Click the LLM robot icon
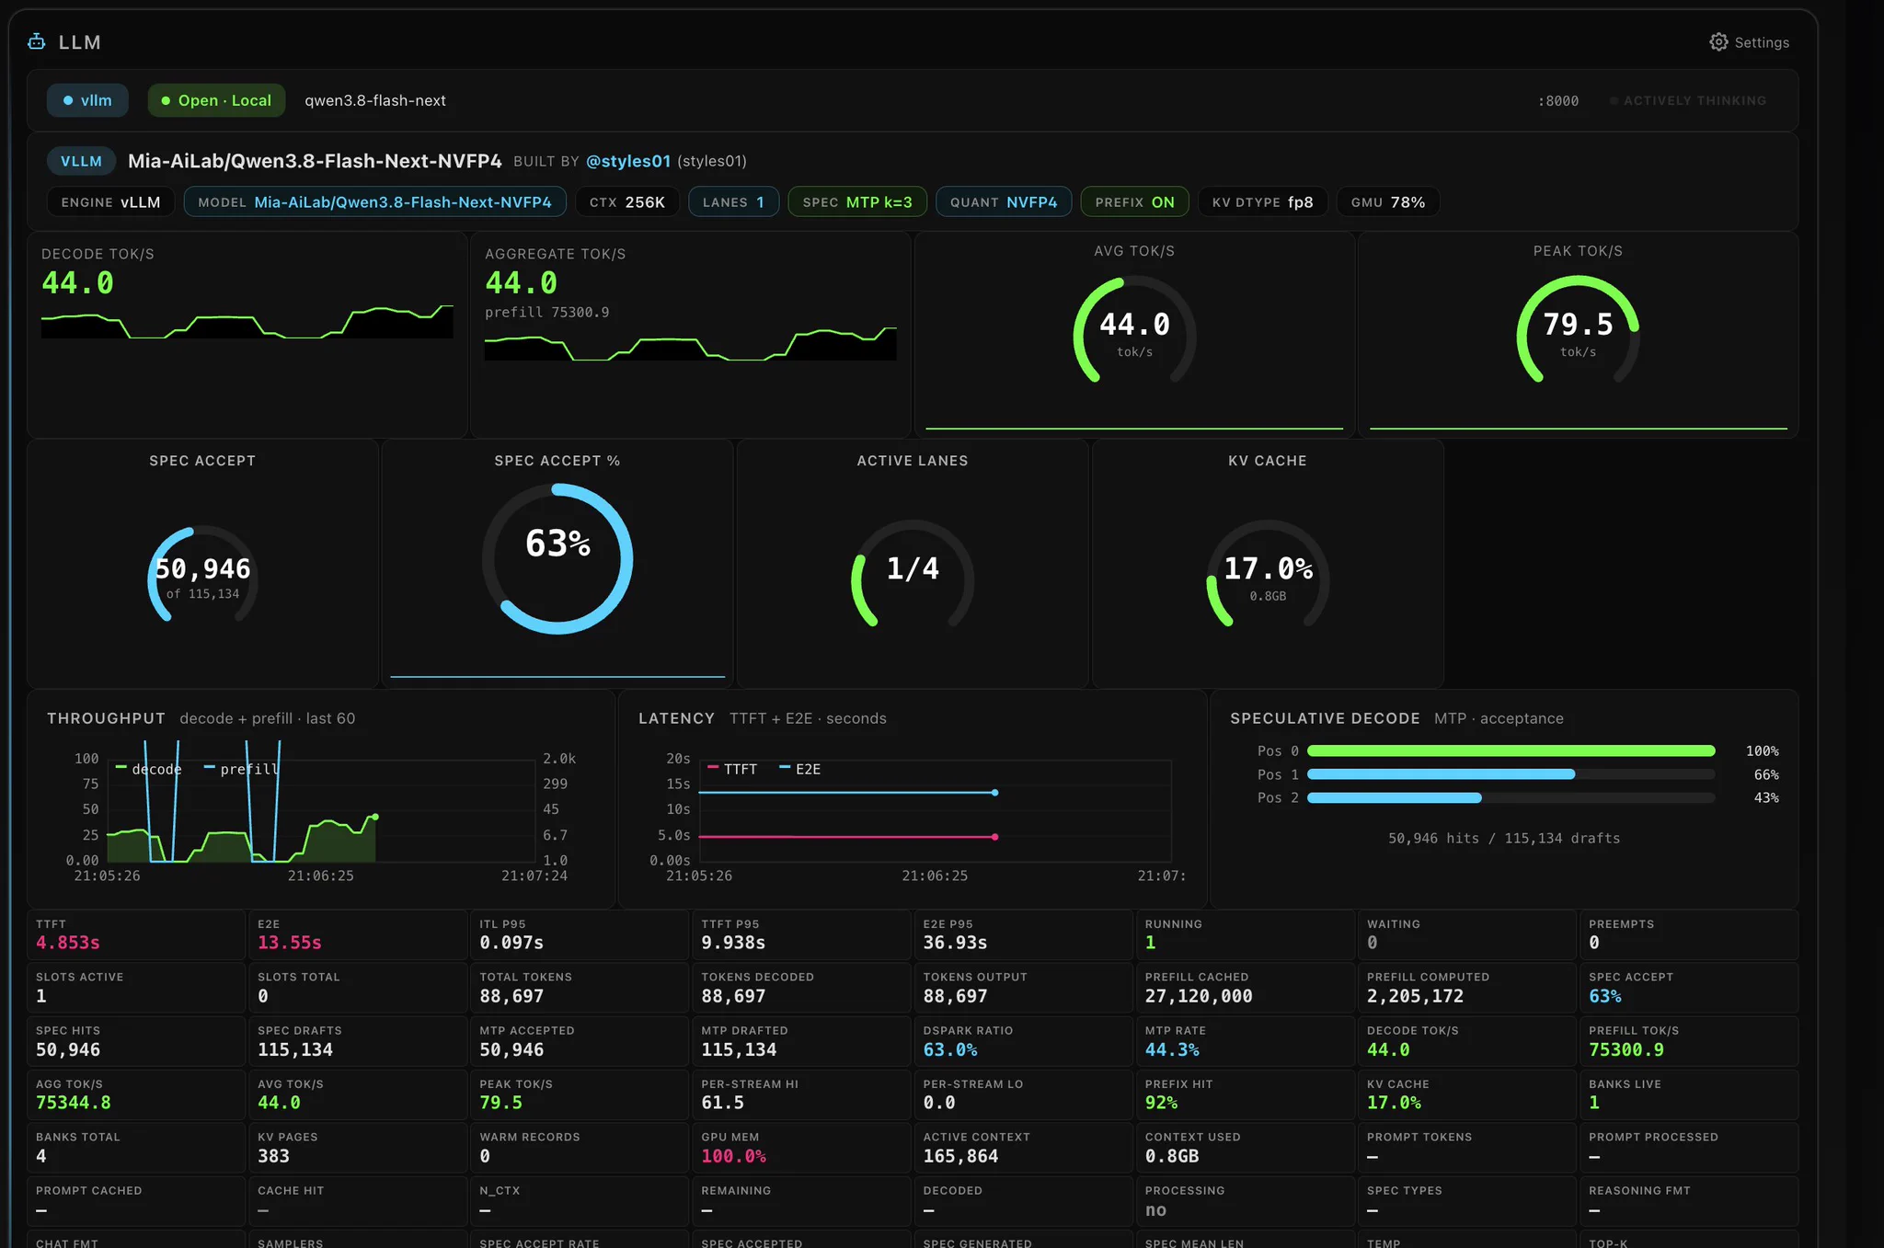The height and width of the screenshot is (1248, 1884). (x=37, y=41)
